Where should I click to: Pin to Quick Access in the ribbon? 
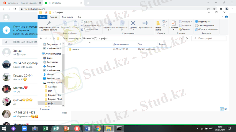coord(49,26)
